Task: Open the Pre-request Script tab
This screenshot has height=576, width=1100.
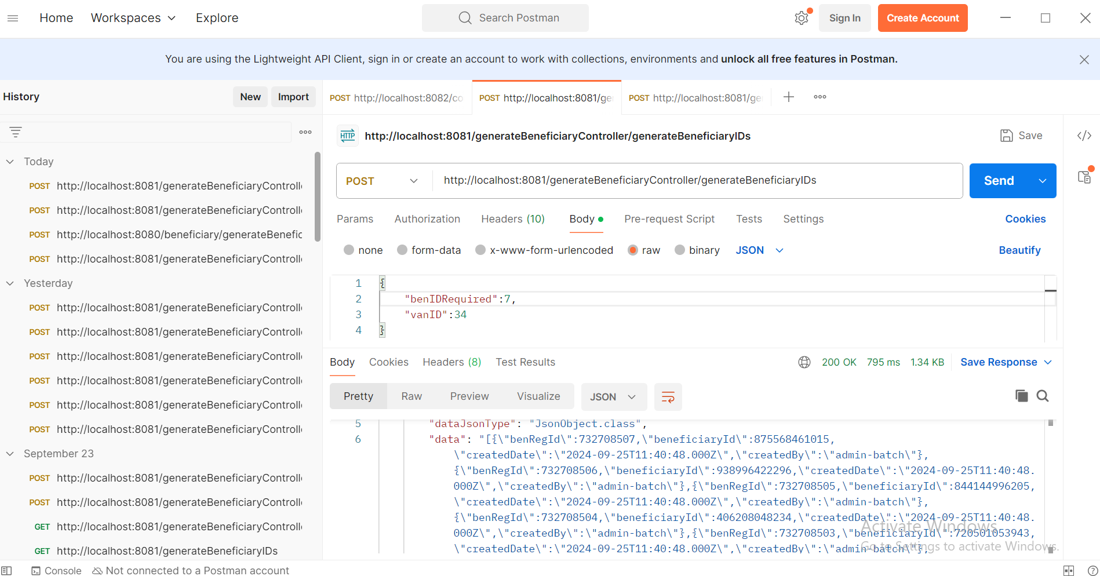Action: [x=669, y=219]
